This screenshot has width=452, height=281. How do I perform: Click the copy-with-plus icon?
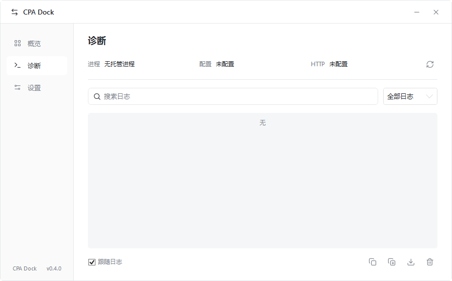coord(391,262)
